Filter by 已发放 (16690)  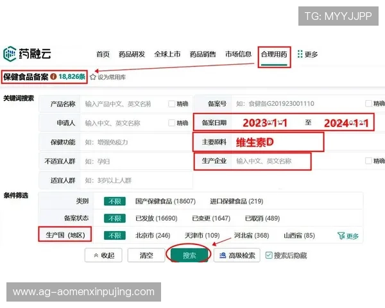tap(157, 218)
